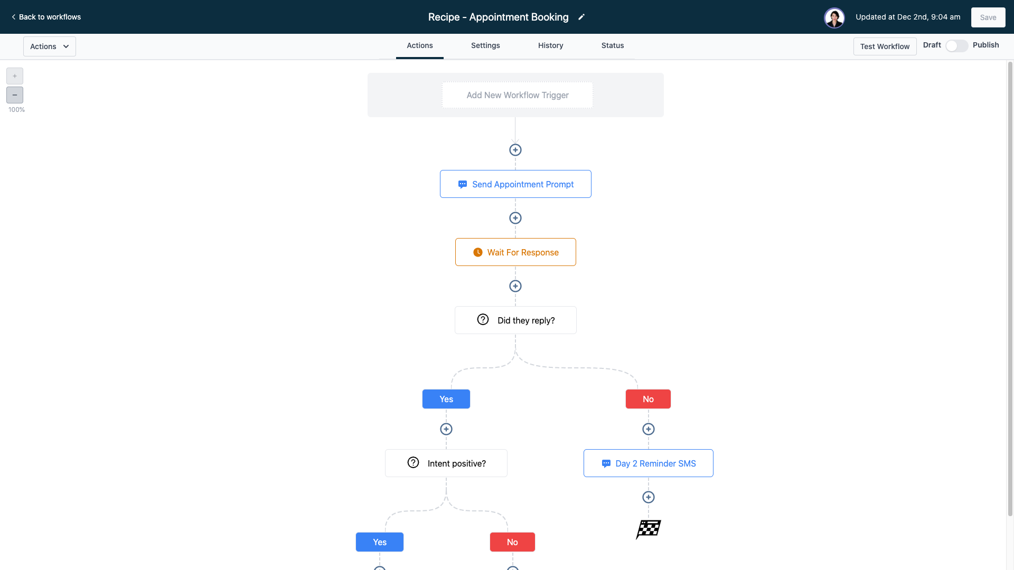Image resolution: width=1014 pixels, height=570 pixels.
Task: Click plus icon above Wait For Response
Action: click(515, 218)
